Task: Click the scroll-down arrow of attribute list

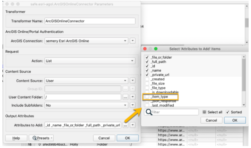Action: tap(244, 105)
